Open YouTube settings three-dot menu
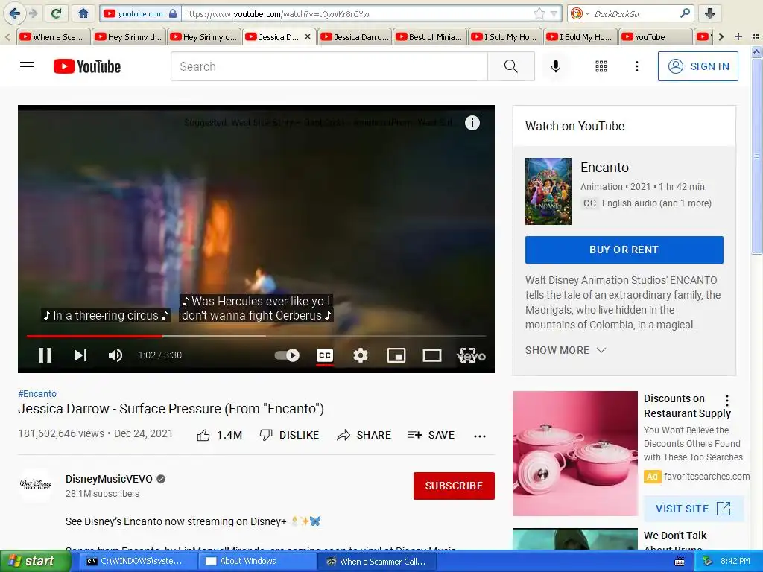 coord(637,66)
